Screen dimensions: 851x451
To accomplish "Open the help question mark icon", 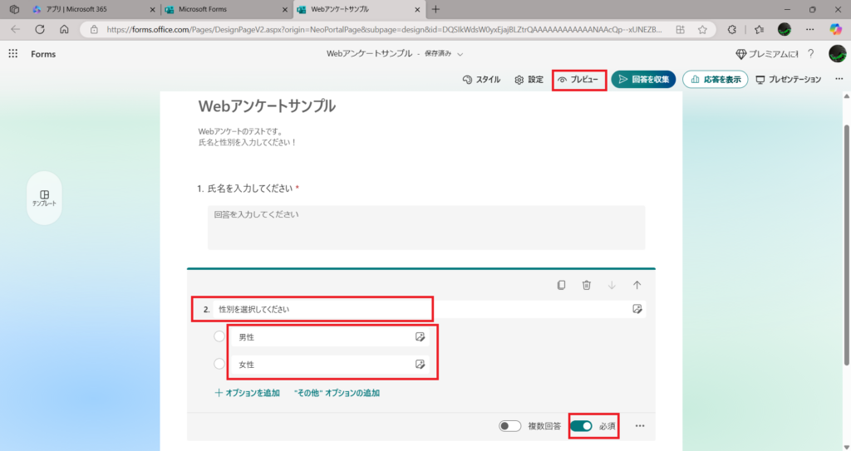I will point(810,54).
